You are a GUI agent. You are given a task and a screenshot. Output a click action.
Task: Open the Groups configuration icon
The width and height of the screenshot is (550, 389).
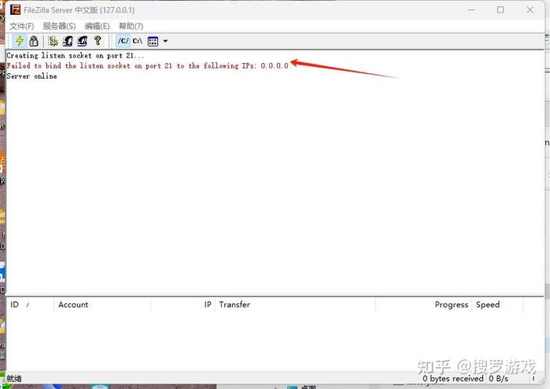82,40
